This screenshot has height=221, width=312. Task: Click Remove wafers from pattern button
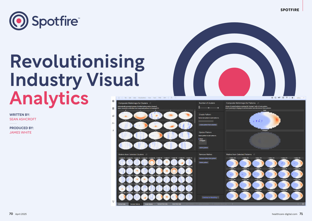tap(208, 158)
